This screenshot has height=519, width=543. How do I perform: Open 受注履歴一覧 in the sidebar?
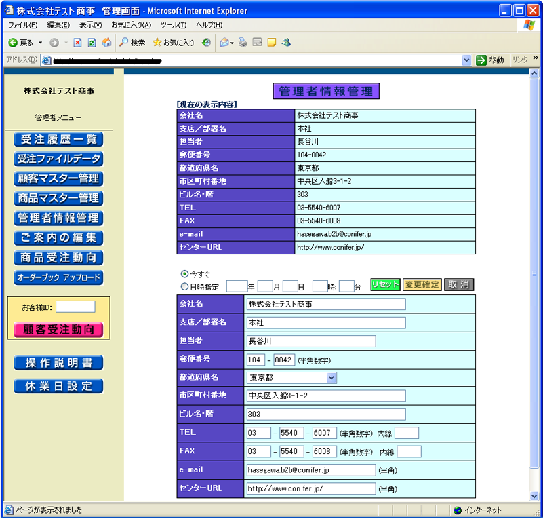tap(58, 140)
